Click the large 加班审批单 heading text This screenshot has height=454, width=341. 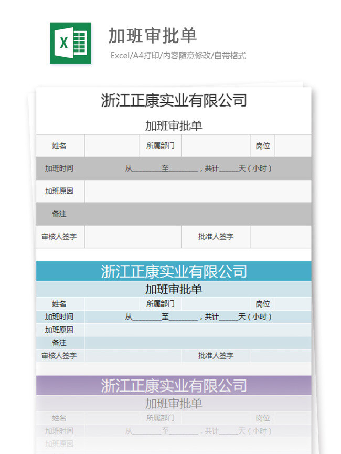[x=153, y=36]
